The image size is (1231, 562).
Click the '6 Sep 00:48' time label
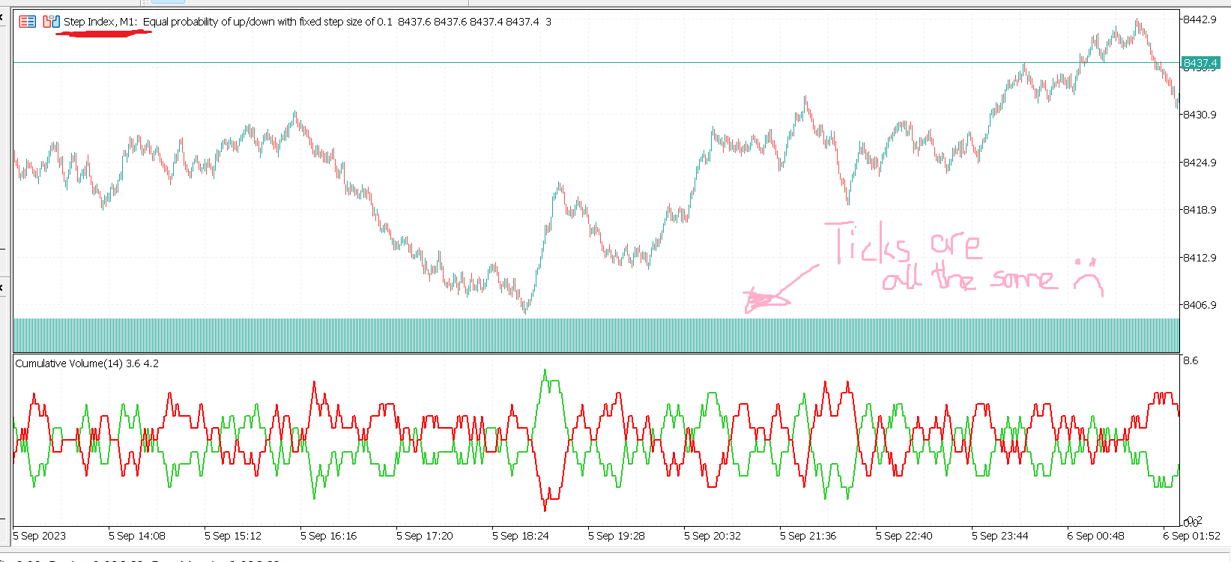1096,536
